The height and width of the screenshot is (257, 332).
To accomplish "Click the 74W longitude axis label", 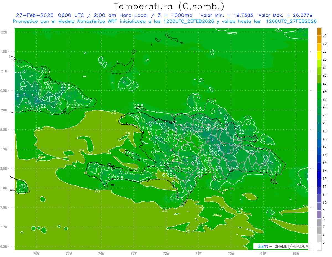I will (x=101, y=253).
